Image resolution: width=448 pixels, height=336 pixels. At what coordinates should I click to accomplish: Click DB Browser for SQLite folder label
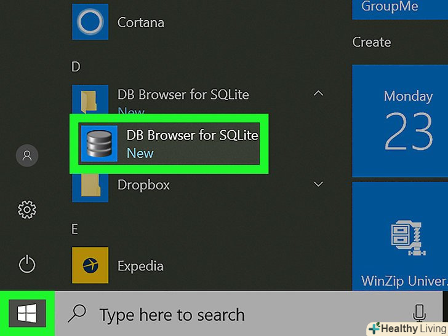click(x=183, y=95)
